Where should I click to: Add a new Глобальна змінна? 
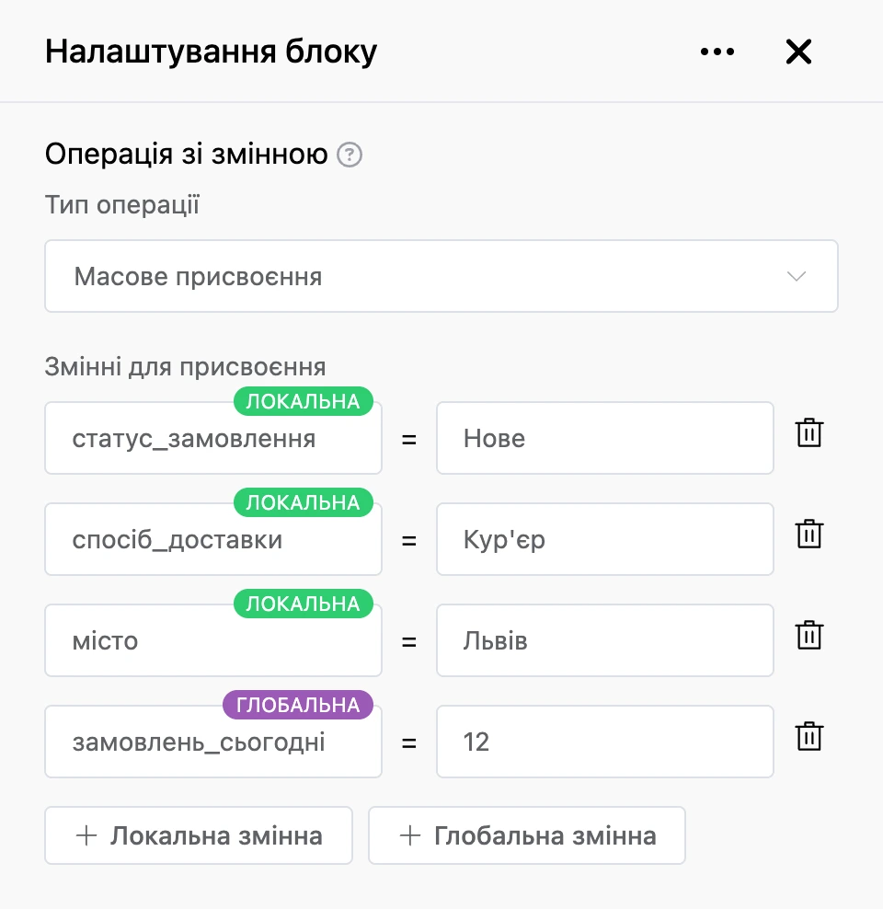pyautogui.click(x=527, y=835)
